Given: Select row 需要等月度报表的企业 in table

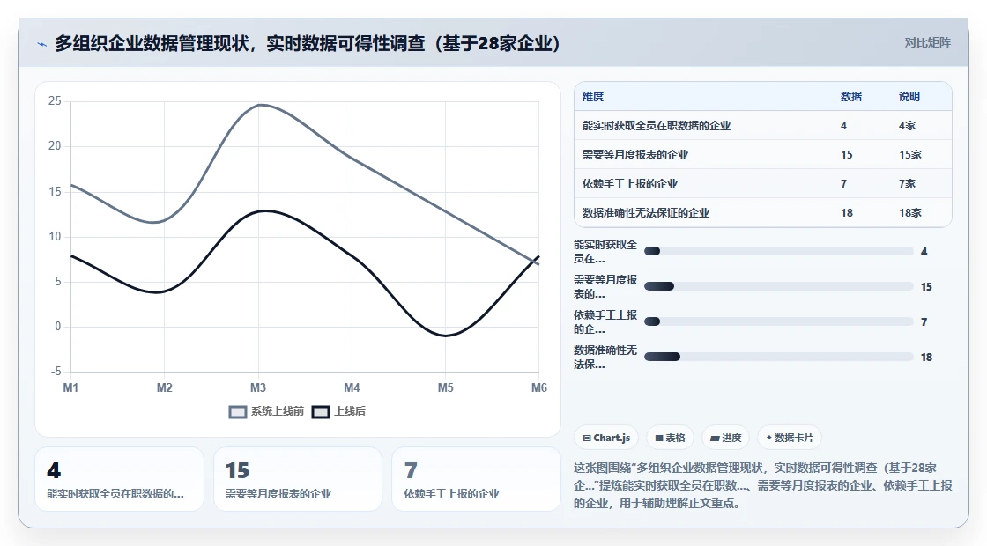Looking at the screenshot, I should click(763, 155).
